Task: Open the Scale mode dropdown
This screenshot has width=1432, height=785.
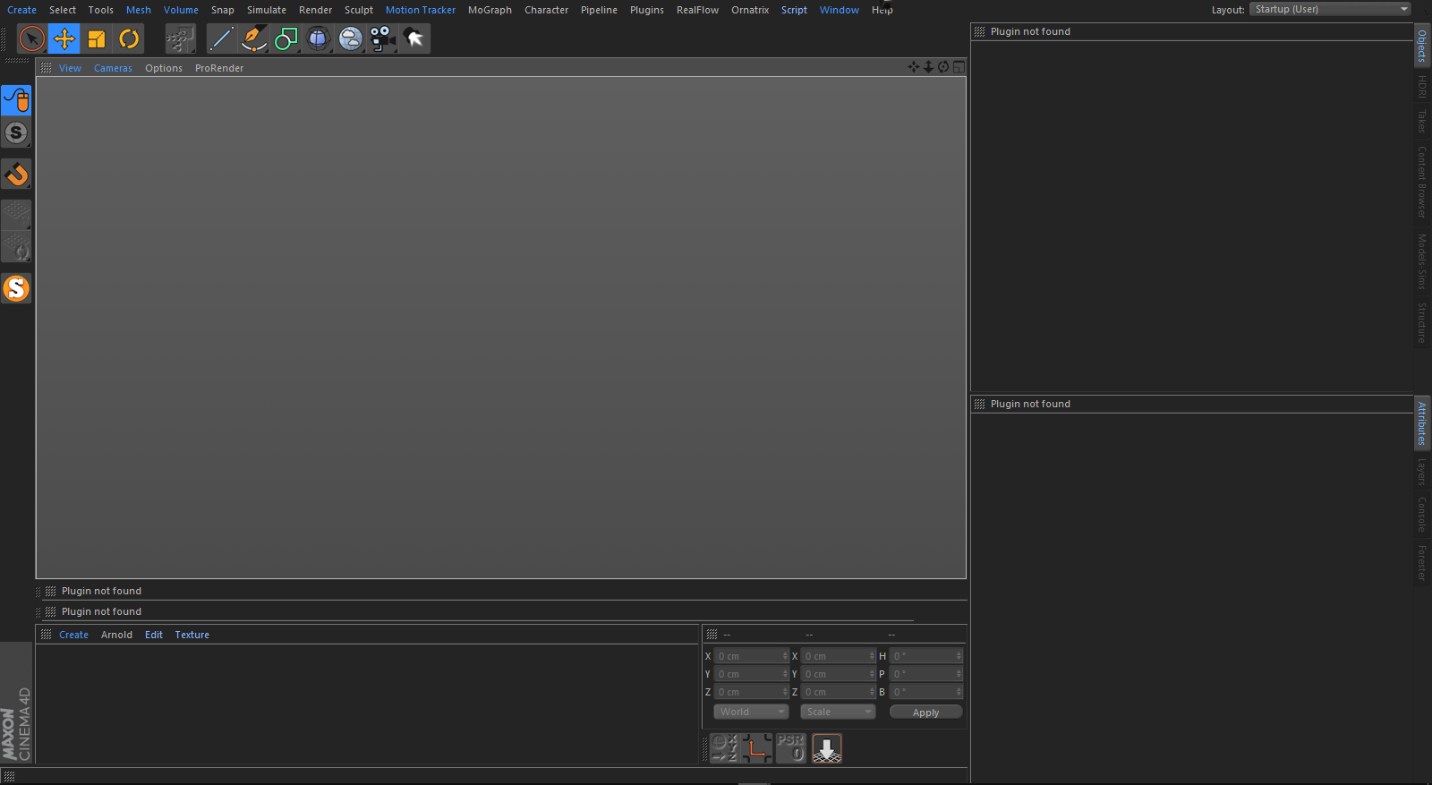Action: click(838, 712)
